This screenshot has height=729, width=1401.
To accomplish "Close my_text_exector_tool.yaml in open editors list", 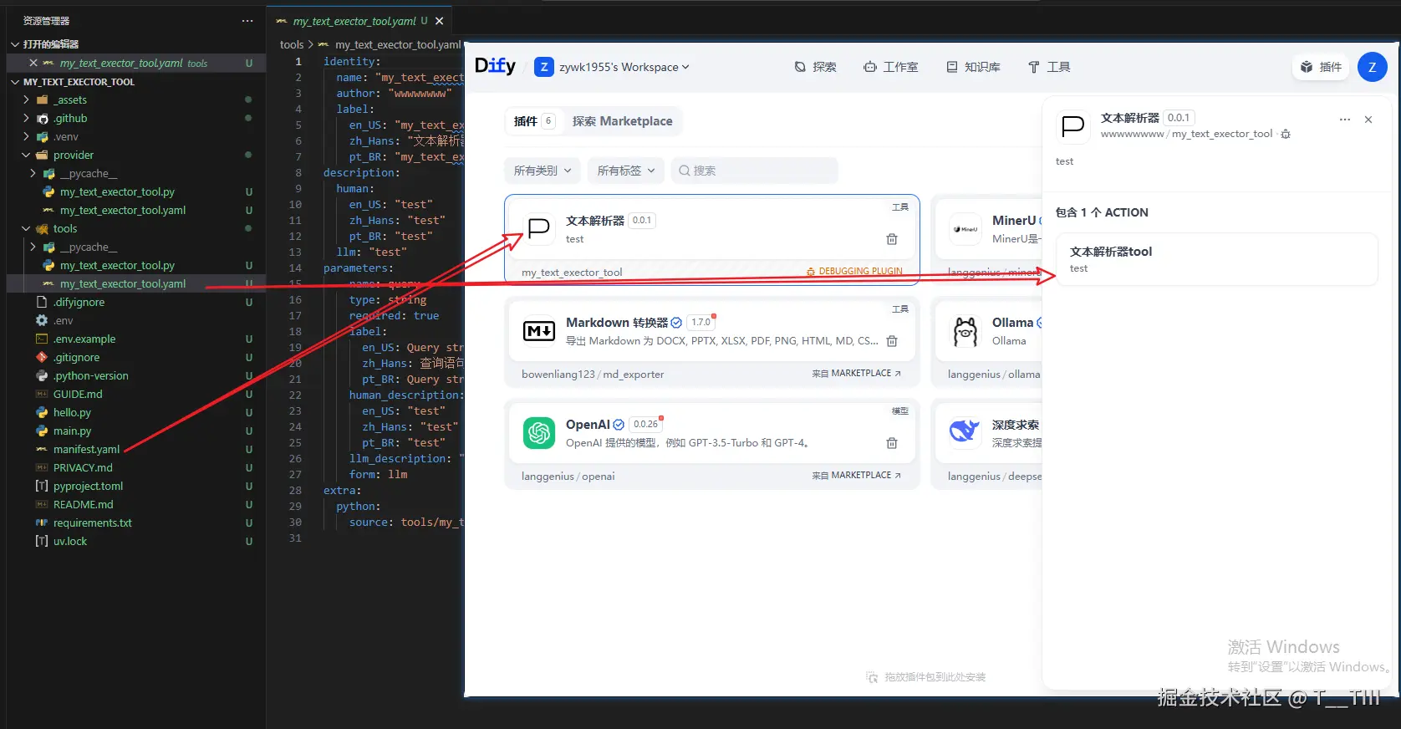I will click(x=33, y=63).
